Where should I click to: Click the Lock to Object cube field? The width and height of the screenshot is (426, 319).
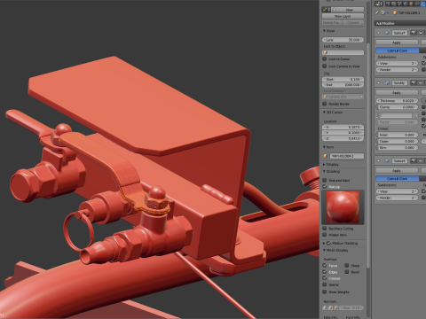tap(343, 52)
